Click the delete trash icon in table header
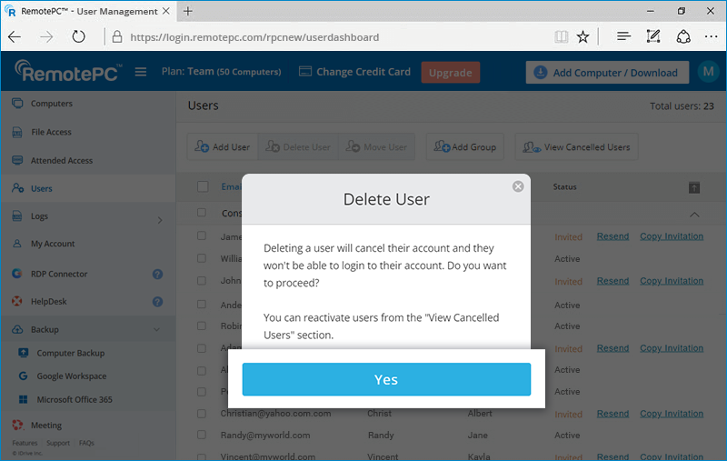Viewport: 727px width, 461px height. (693, 187)
